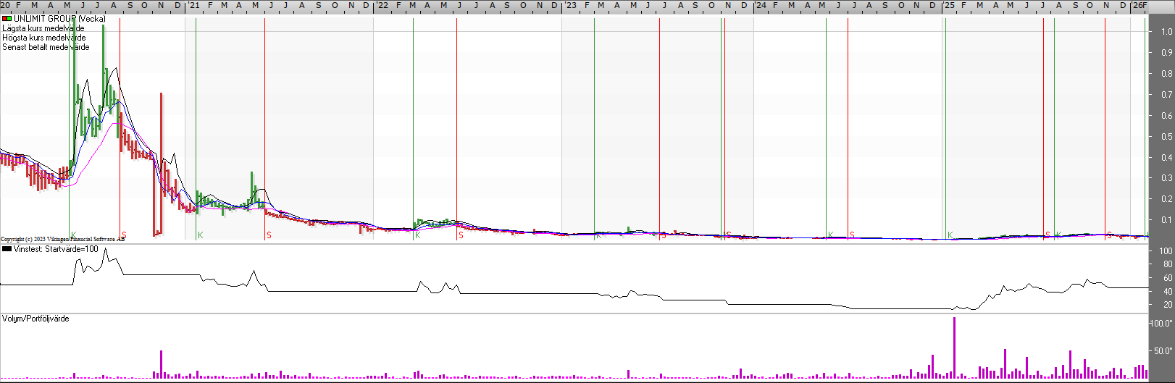Click the black Vinstest legend square
This screenshot has height=383, width=1175.
point(7,249)
